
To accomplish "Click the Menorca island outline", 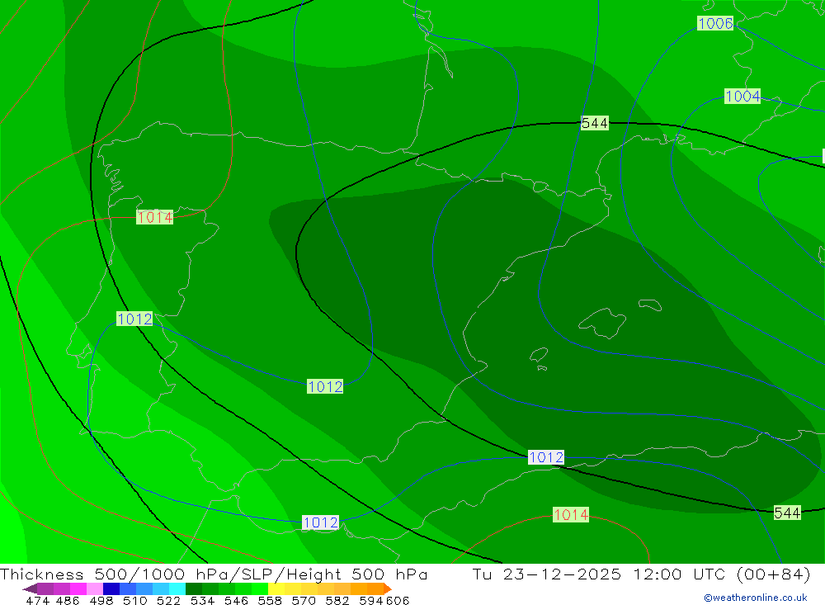I will (x=650, y=305).
